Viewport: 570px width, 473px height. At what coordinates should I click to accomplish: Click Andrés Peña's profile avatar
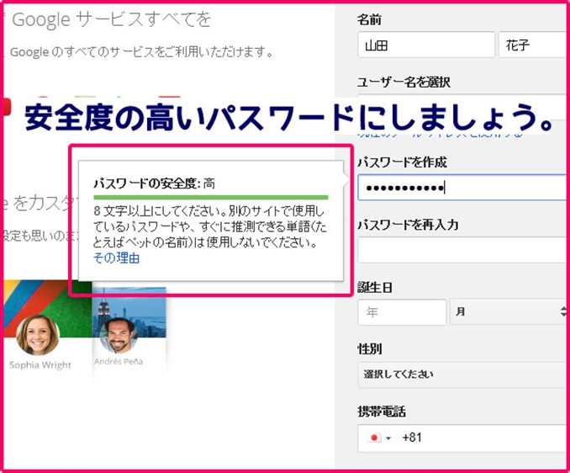click(119, 334)
